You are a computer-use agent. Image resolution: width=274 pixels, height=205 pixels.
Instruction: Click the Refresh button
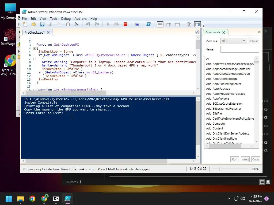254,41
